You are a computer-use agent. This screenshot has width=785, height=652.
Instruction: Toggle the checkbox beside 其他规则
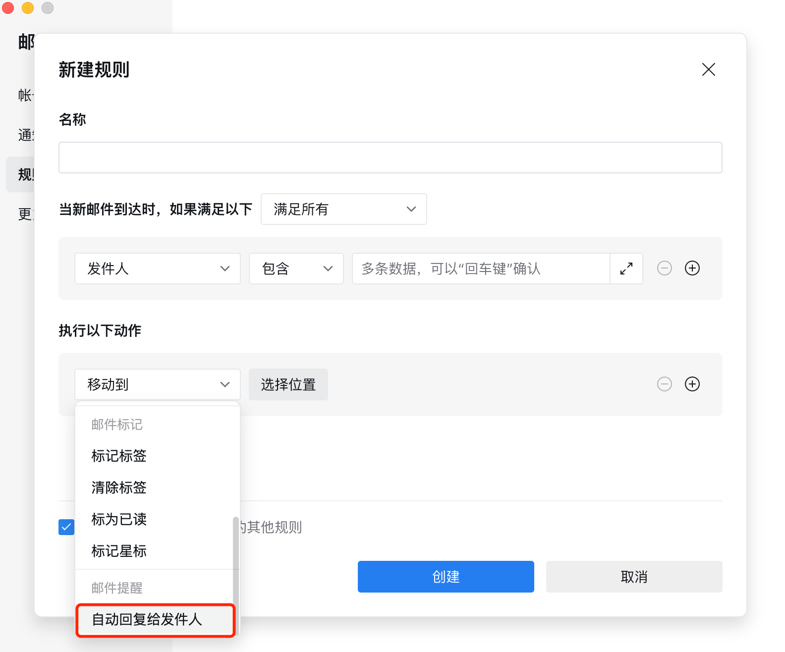tap(66, 527)
